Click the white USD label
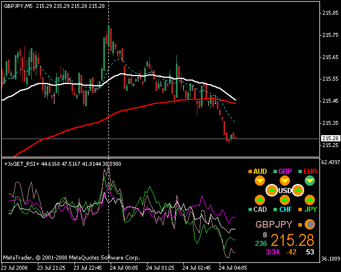Screen dimensions: 341x272 tap(285, 191)
